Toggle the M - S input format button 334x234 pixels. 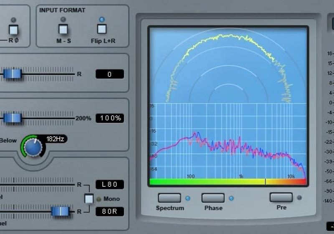[63, 29]
